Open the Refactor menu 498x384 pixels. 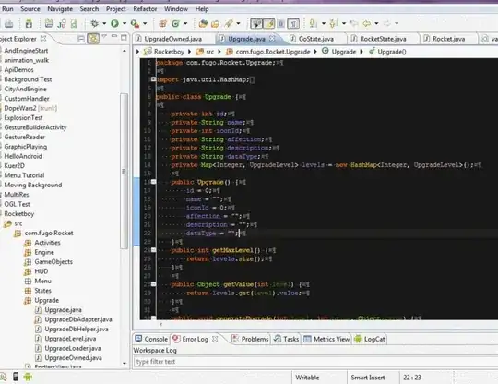(x=145, y=9)
